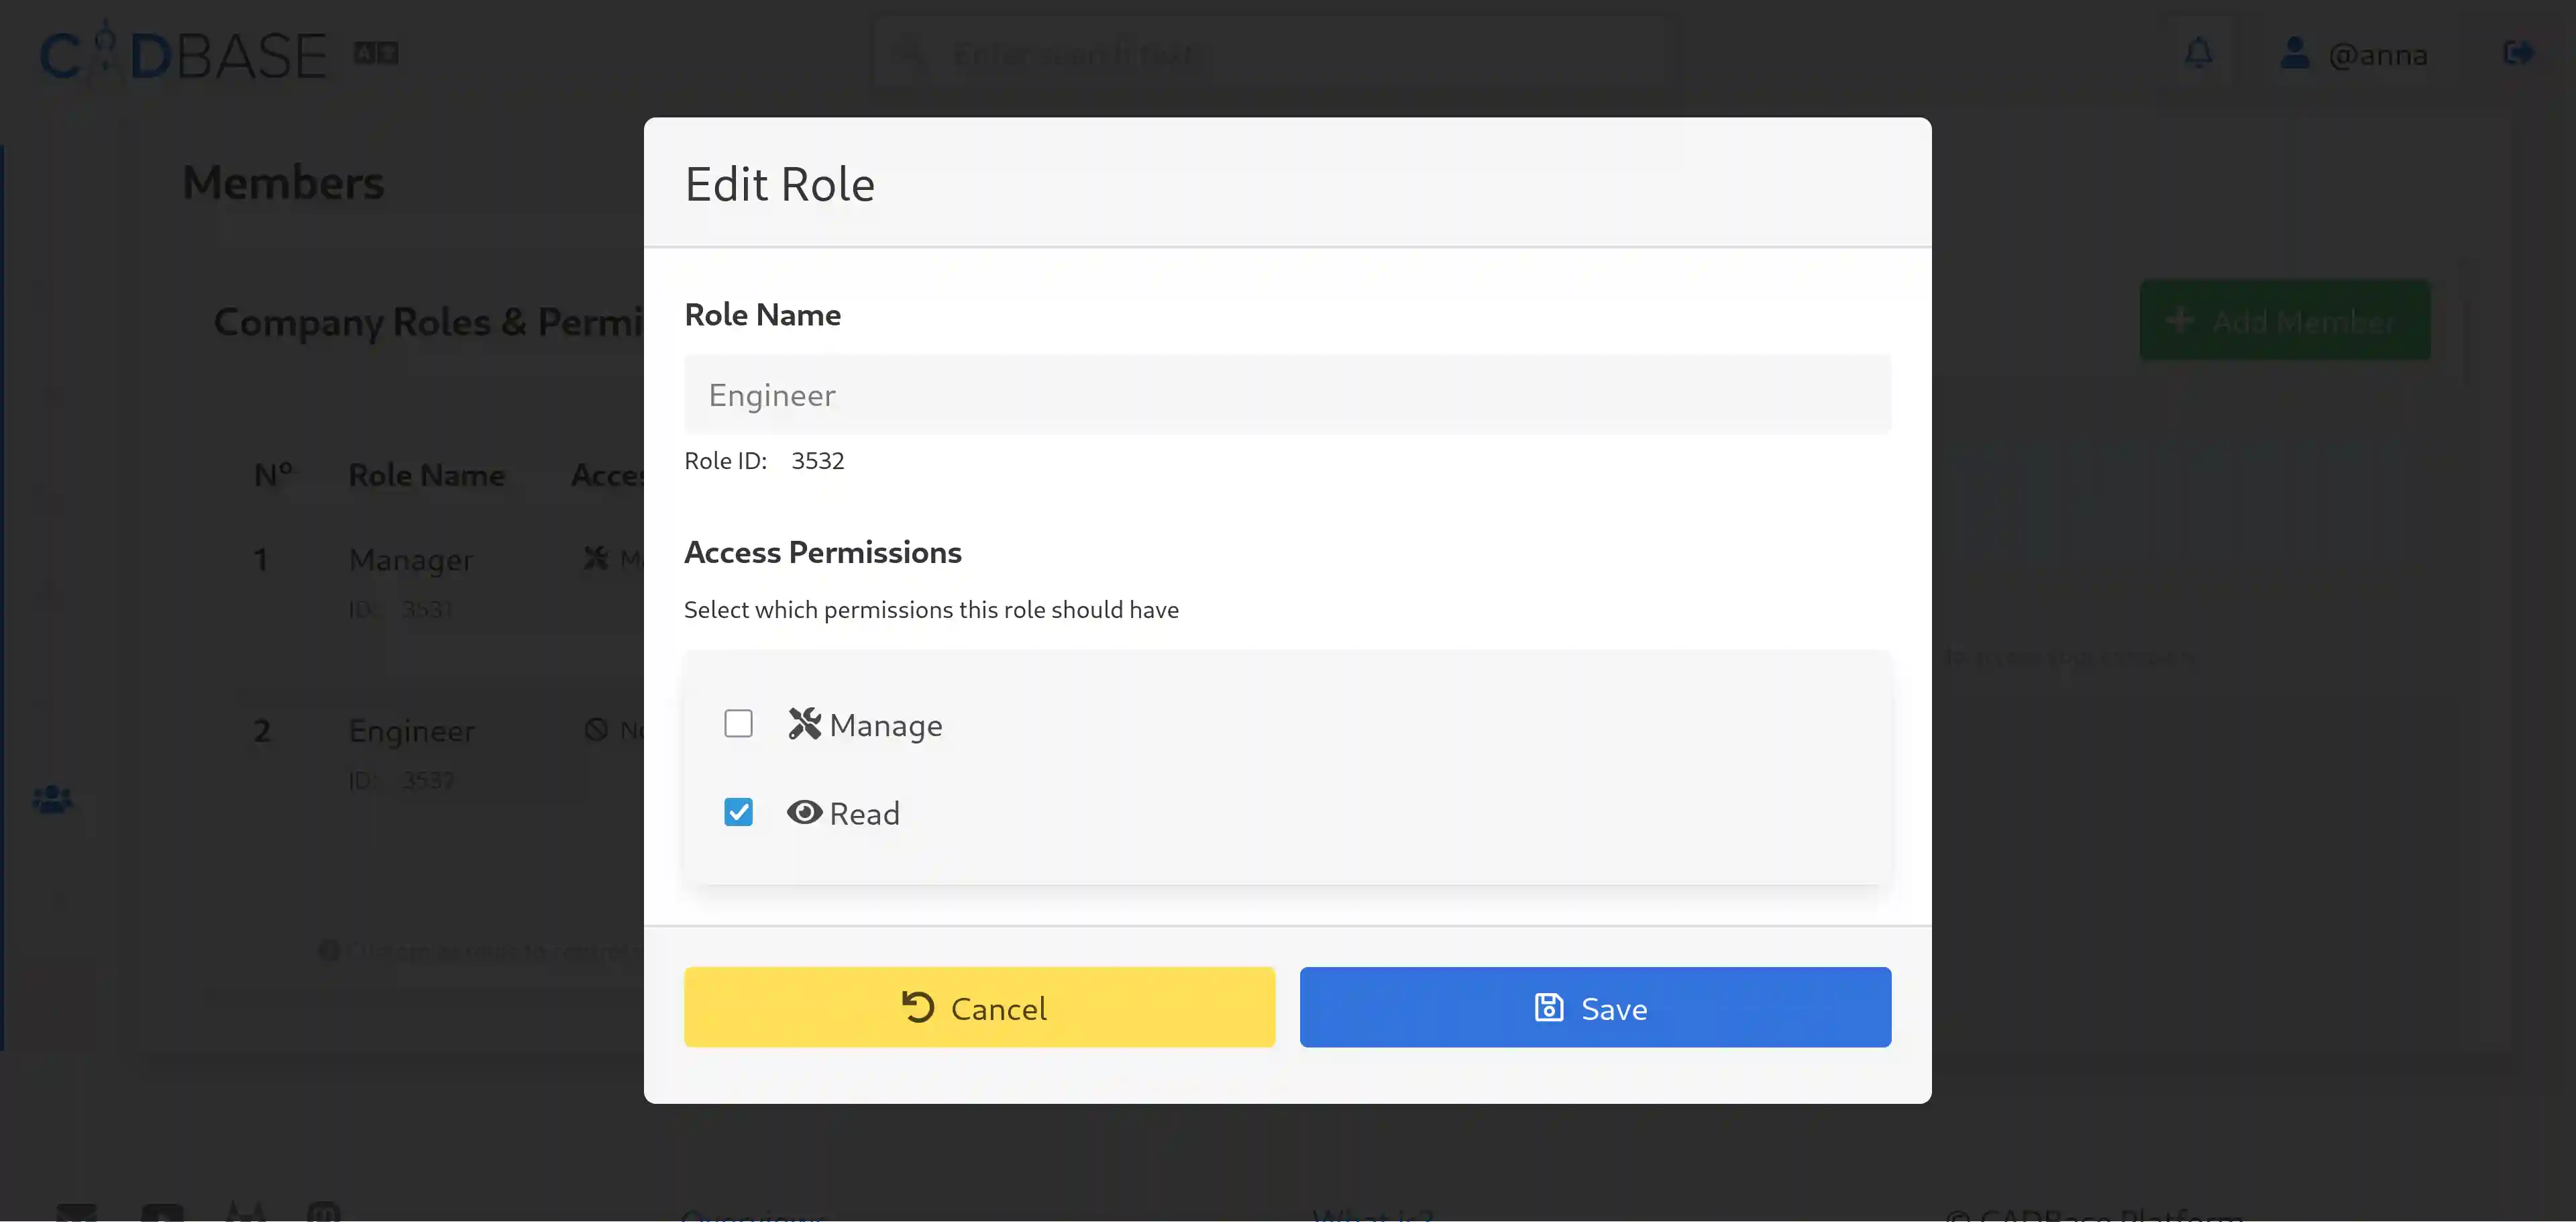2576x1222 pixels.
Task: Click the Members page heading
Action: 283,183
